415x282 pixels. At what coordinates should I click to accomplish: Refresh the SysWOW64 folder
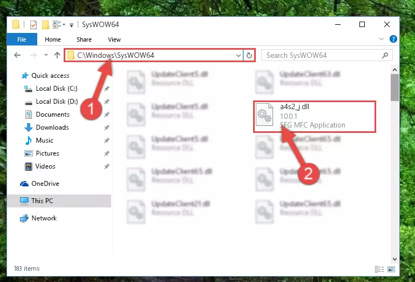click(249, 56)
